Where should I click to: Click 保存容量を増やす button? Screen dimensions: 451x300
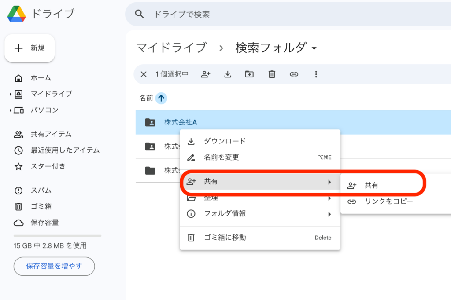[54, 266]
